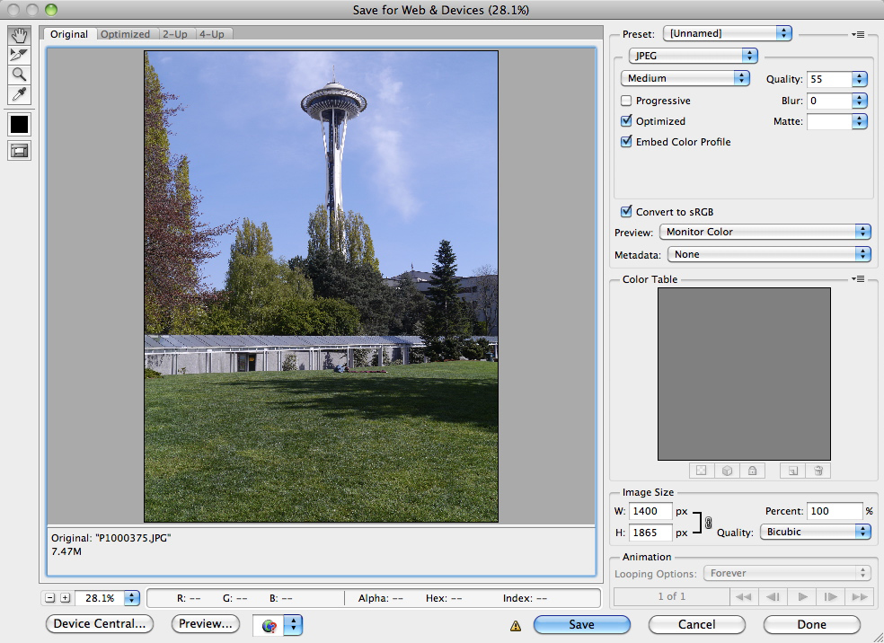
Task: Disable Convert to sRGB checkbox
Action: click(627, 212)
